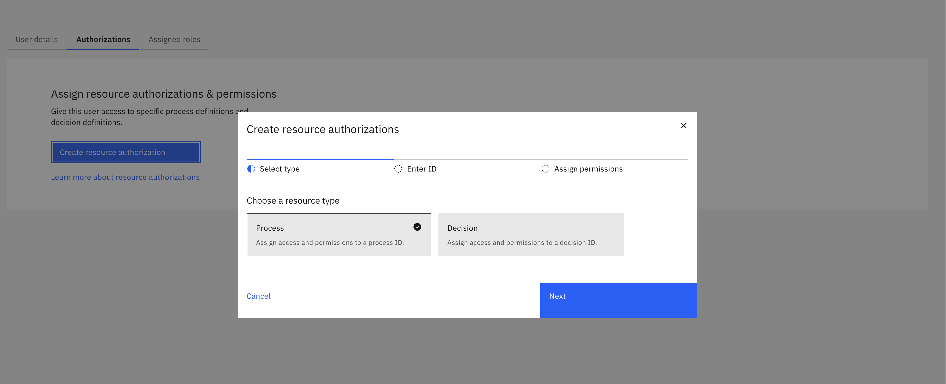Screen dimensions: 946x384
Task: Click the checkmark icon on Process tile
Action: [x=417, y=227]
